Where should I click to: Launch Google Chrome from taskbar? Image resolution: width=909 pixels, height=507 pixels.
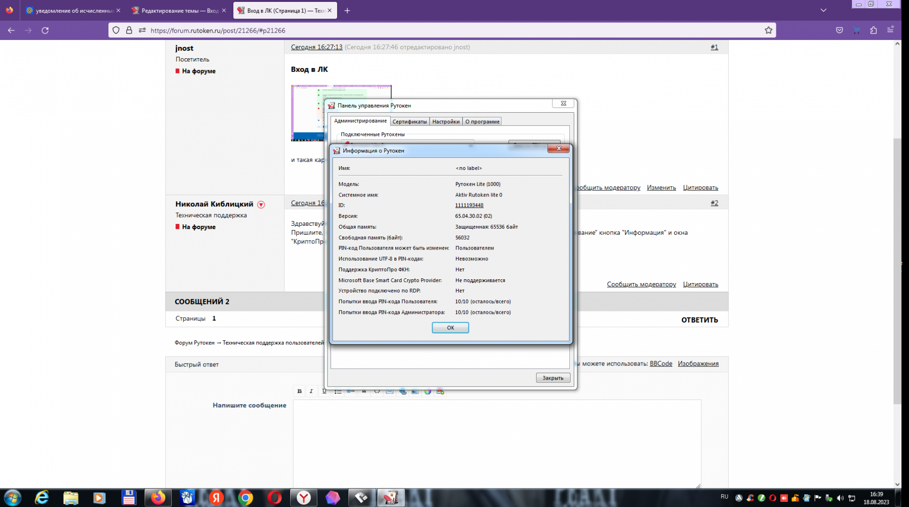(x=245, y=498)
